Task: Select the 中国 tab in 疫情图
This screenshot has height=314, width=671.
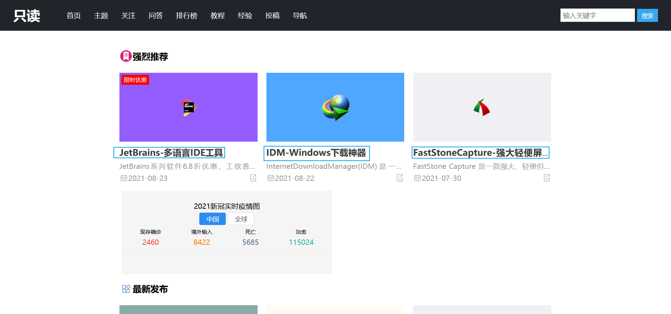Action: [212, 219]
